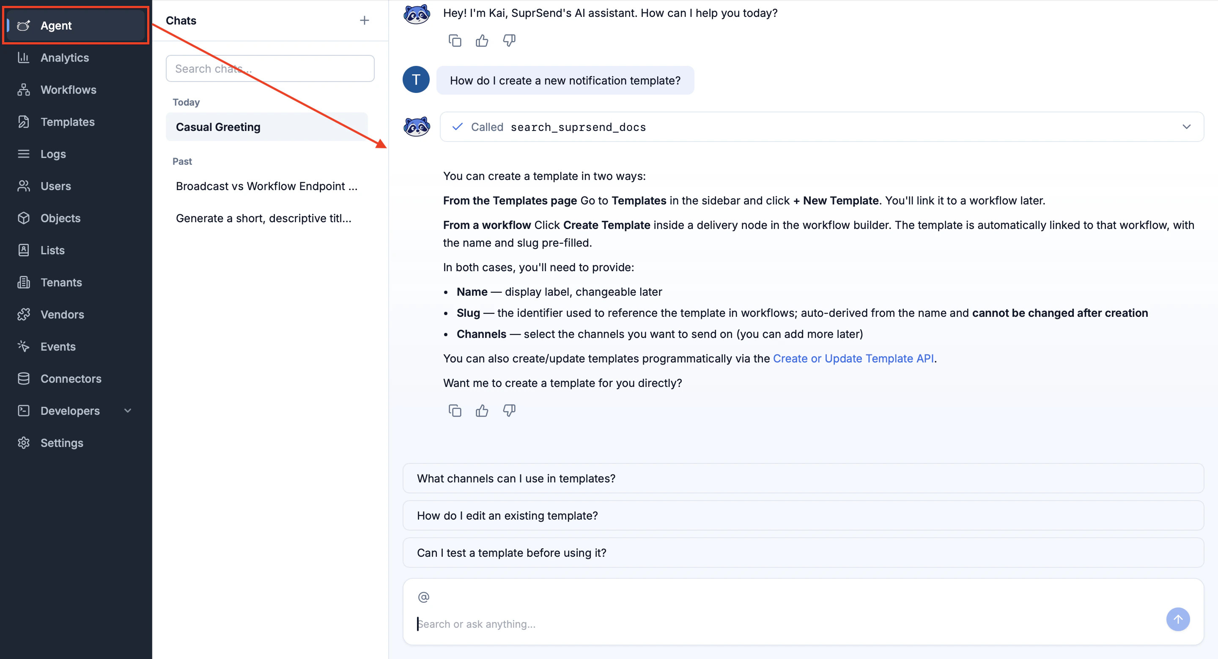Click the Templates document icon
The image size is (1218, 659).
point(24,122)
